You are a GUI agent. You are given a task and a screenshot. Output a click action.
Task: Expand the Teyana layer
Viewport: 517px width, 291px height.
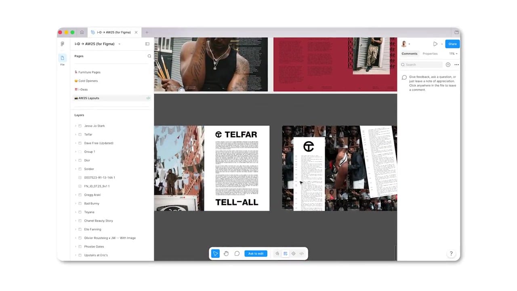point(76,212)
